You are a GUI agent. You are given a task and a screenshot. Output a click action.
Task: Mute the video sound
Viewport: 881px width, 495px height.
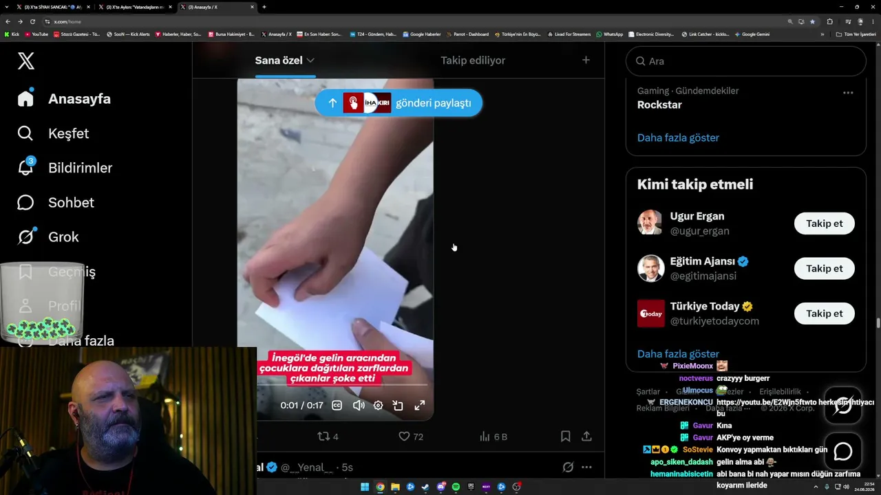coord(358,406)
